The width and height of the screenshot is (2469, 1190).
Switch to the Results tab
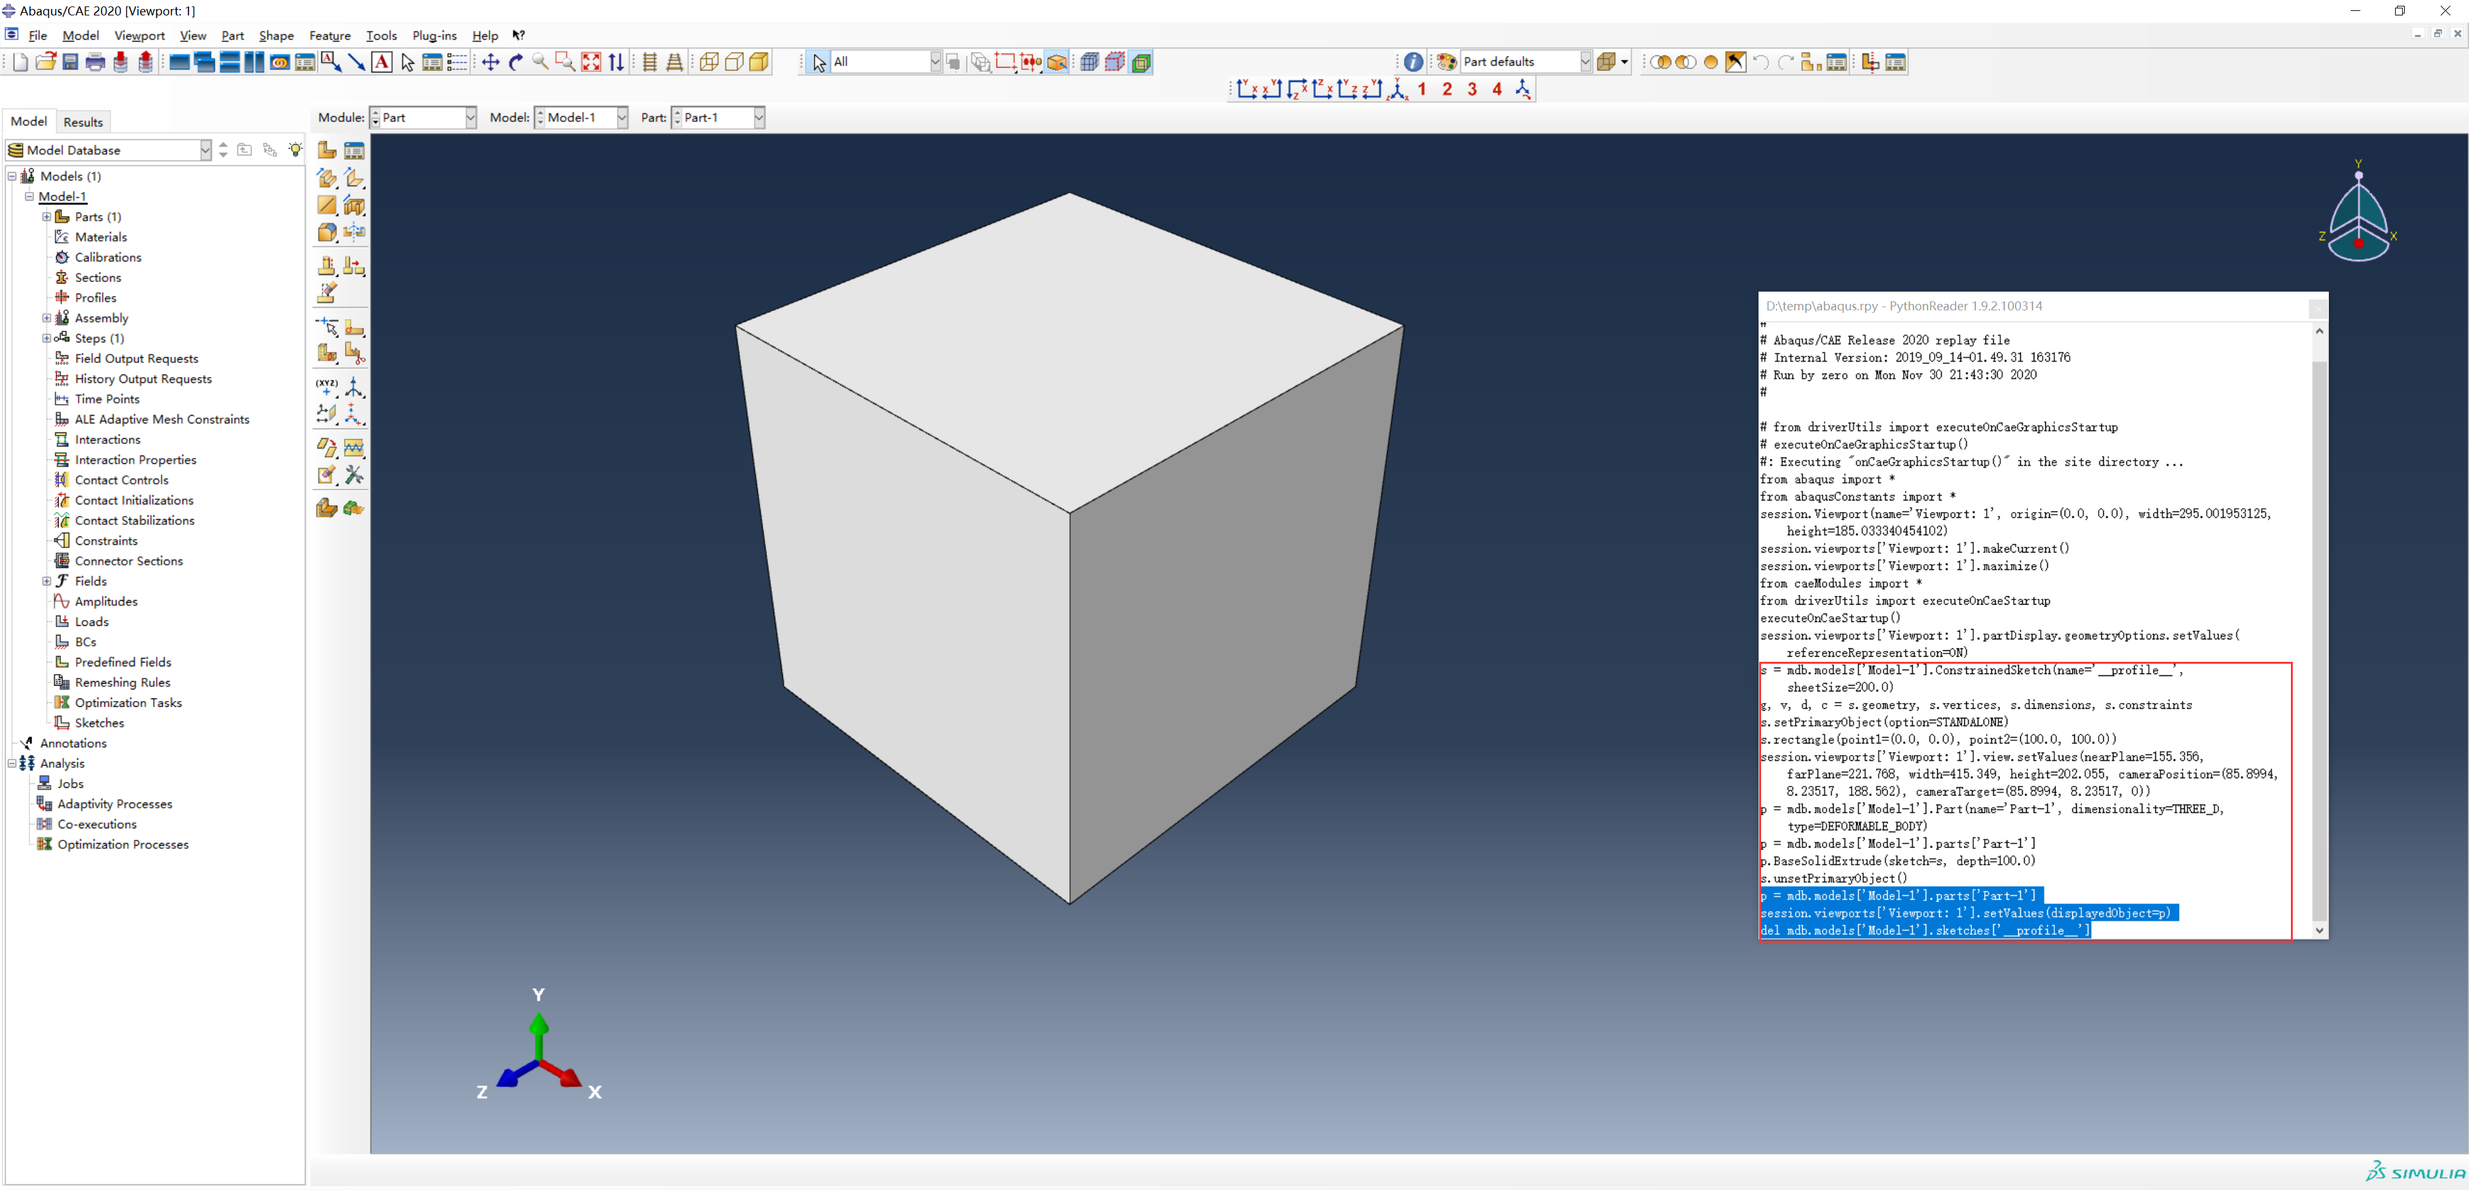point(84,121)
